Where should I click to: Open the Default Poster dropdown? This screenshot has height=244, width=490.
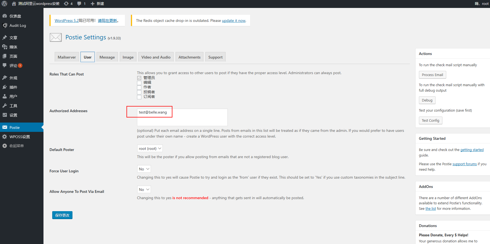[x=150, y=149]
